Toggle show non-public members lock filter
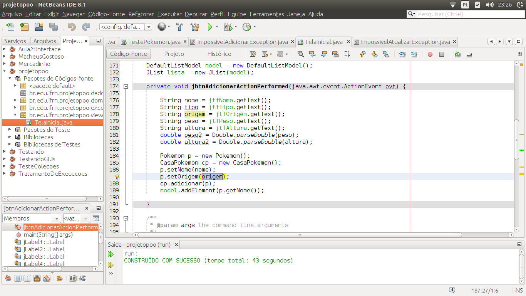 (x=37, y=278)
